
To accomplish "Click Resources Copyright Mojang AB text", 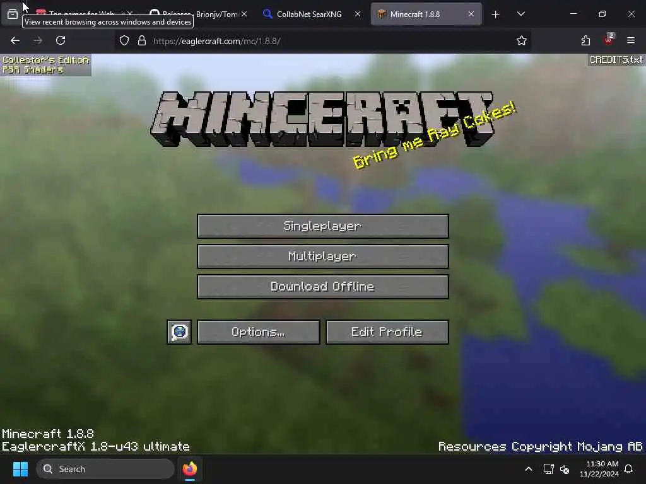I will coord(541,447).
